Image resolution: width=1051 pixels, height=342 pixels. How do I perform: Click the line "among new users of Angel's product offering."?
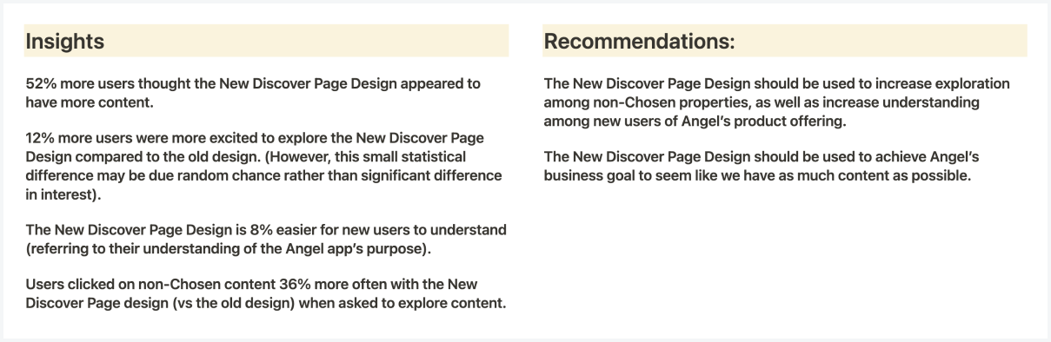[x=693, y=122]
